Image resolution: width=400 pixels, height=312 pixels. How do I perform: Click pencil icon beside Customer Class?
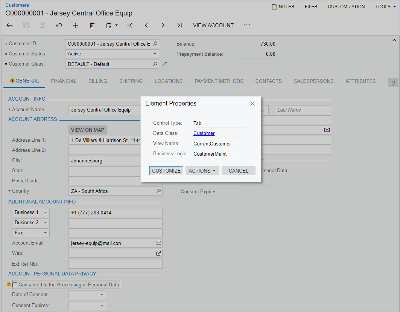point(165,64)
